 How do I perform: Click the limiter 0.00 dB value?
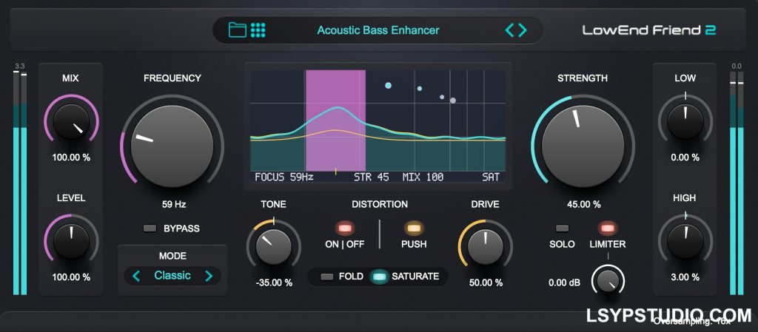[x=564, y=282]
